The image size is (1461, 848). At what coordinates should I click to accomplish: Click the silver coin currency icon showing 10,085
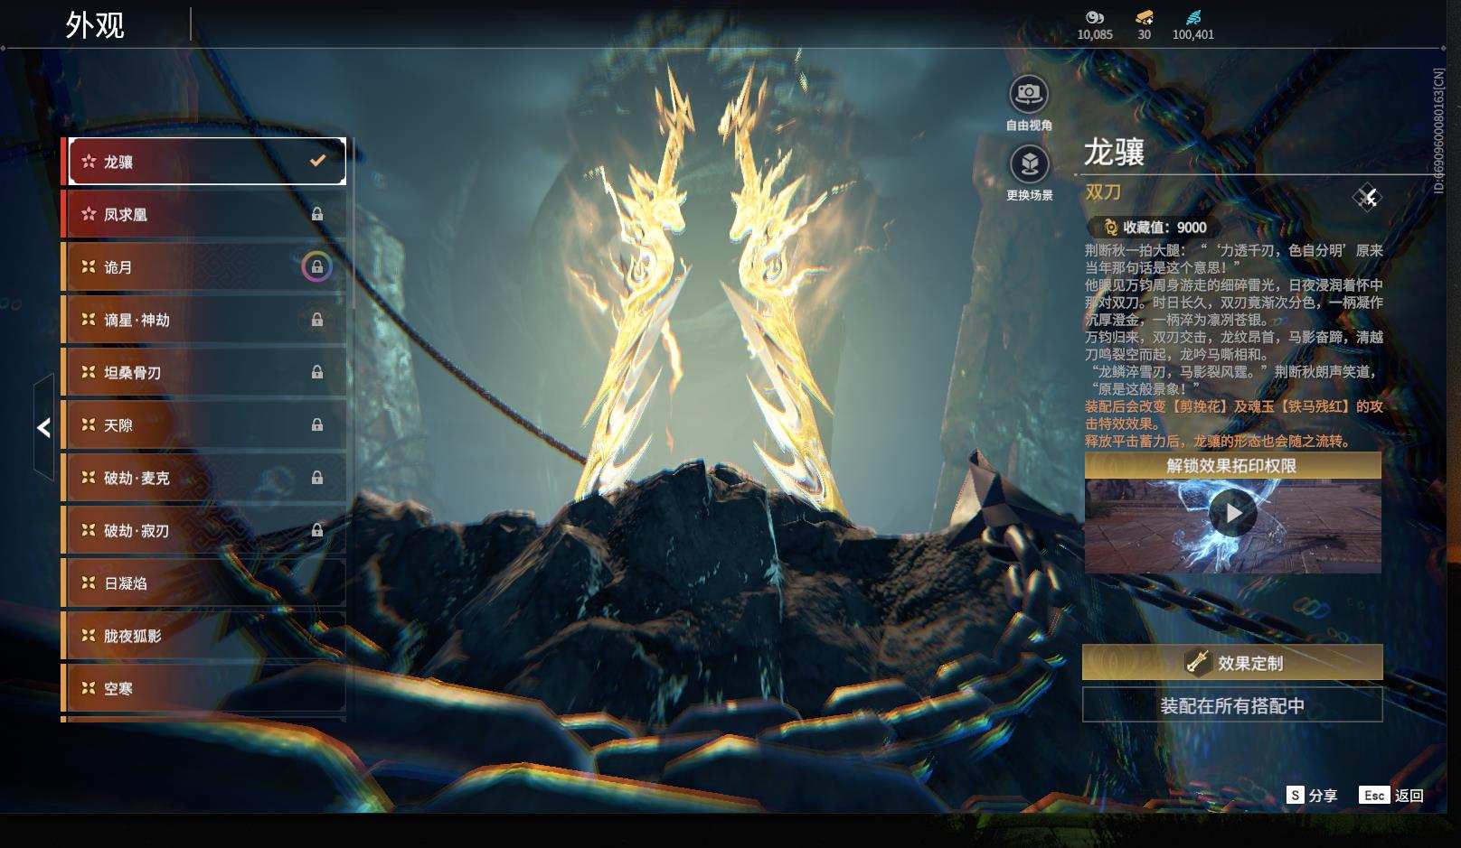1095,17
